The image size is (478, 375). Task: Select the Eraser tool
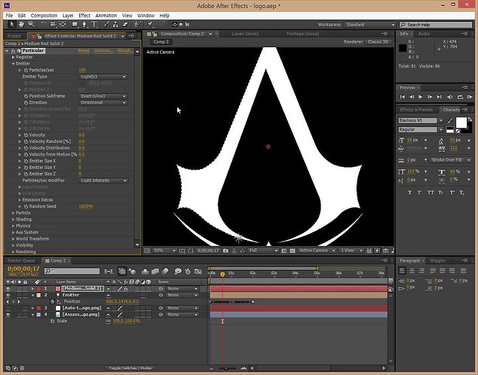pos(125,24)
